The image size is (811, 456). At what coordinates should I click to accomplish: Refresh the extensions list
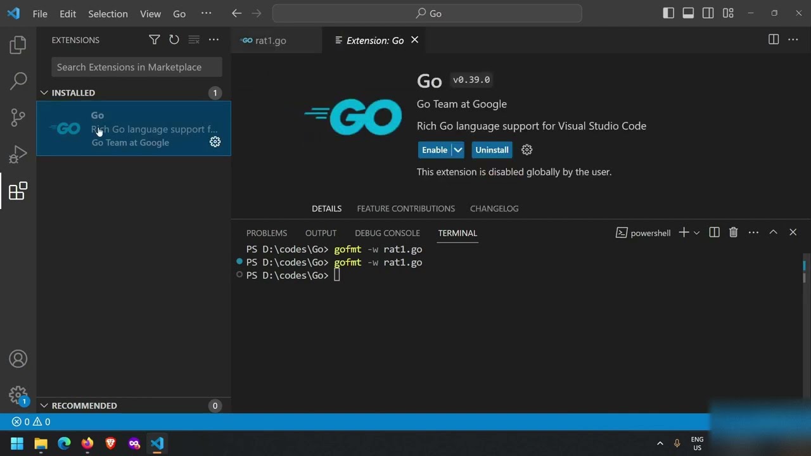tap(174, 40)
